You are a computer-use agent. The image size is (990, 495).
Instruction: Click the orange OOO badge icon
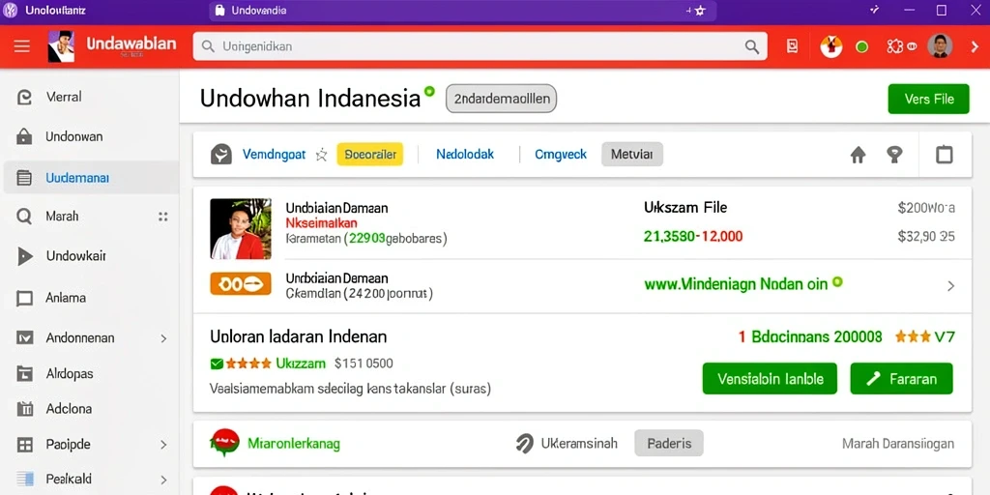241,284
